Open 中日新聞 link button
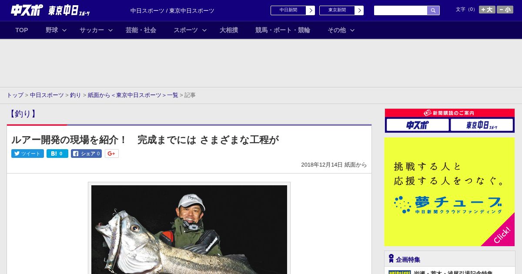This screenshot has height=274, width=522. [x=288, y=10]
